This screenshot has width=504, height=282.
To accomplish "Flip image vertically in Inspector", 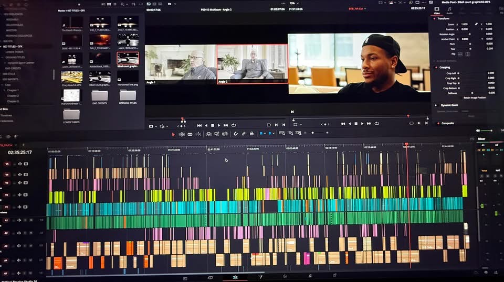I will point(468,54).
